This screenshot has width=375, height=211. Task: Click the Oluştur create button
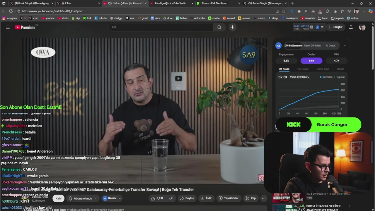pos(335,27)
